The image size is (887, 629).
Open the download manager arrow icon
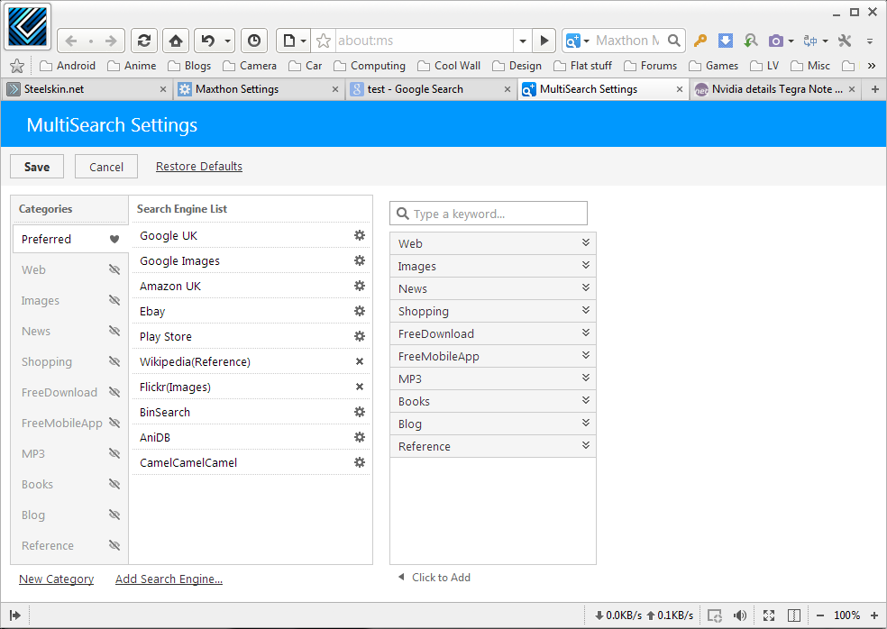click(x=726, y=41)
